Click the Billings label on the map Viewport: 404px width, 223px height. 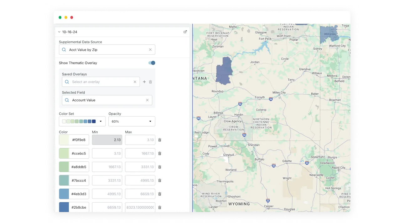tap(218, 113)
